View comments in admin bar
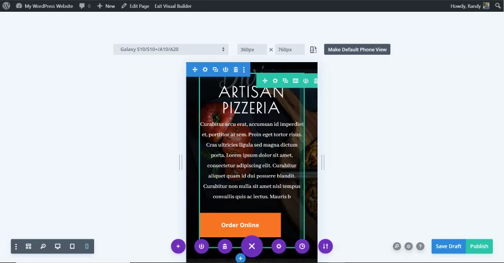 (x=85, y=6)
